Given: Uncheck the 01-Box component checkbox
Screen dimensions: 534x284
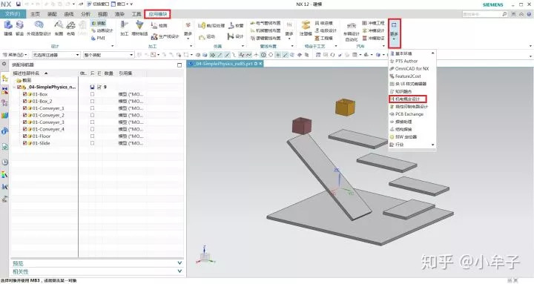Looking at the screenshot, I should 25,94.
